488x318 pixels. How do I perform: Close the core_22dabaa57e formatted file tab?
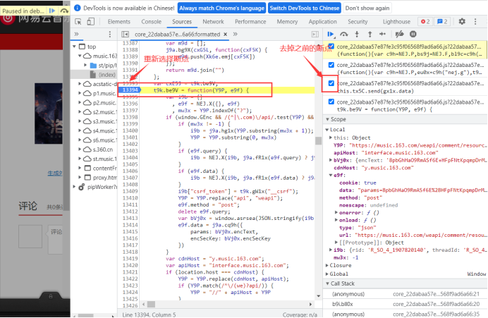tap(226, 35)
